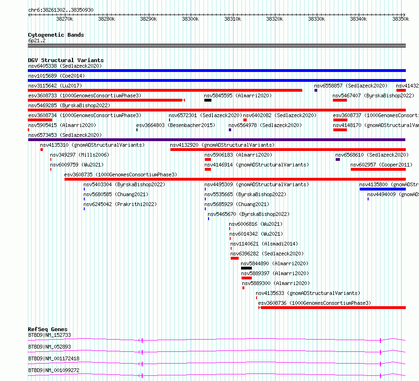Click nsv6402082 (Sedlazeck2020) label
419x381 pixels.
pos(280,115)
